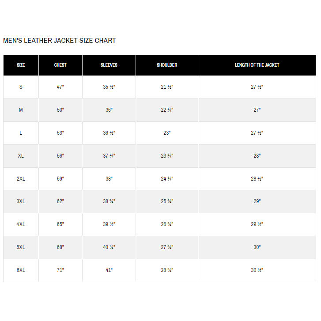Click the SHOULDER column header
The height and width of the screenshot is (321, 321).
167,65
